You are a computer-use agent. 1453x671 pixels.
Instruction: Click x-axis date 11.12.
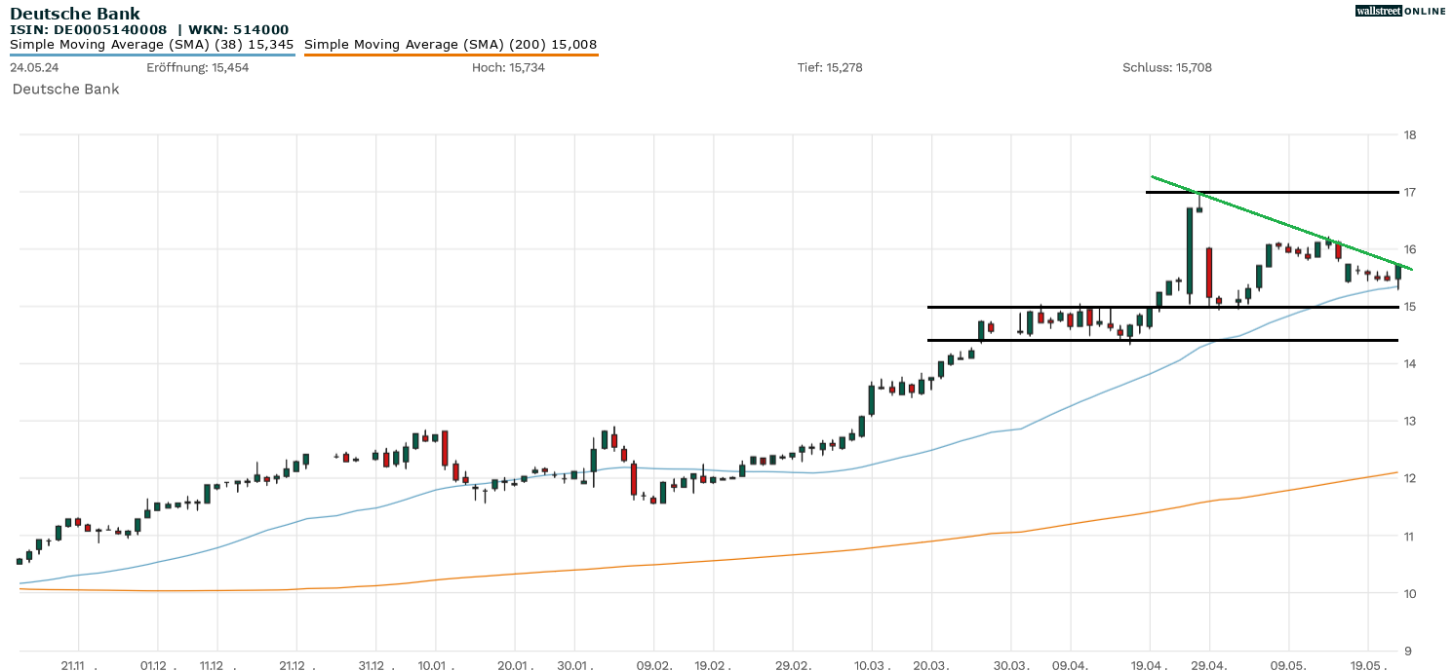(216, 665)
